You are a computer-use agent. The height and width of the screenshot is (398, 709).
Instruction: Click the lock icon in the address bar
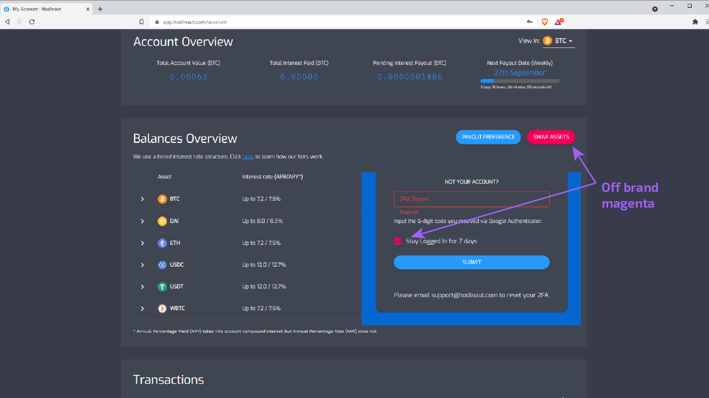[x=157, y=22]
